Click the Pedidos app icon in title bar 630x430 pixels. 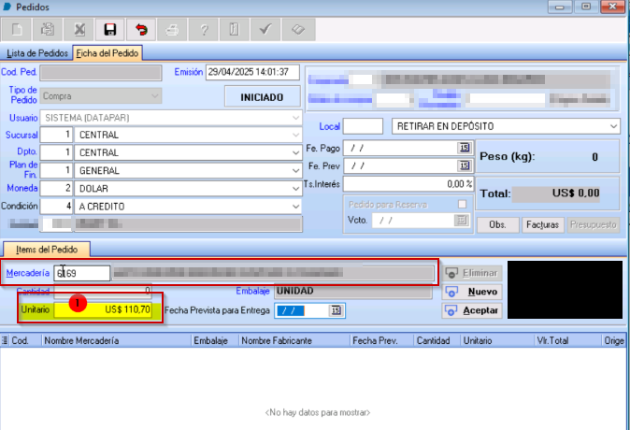pyautogui.click(x=7, y=7)
